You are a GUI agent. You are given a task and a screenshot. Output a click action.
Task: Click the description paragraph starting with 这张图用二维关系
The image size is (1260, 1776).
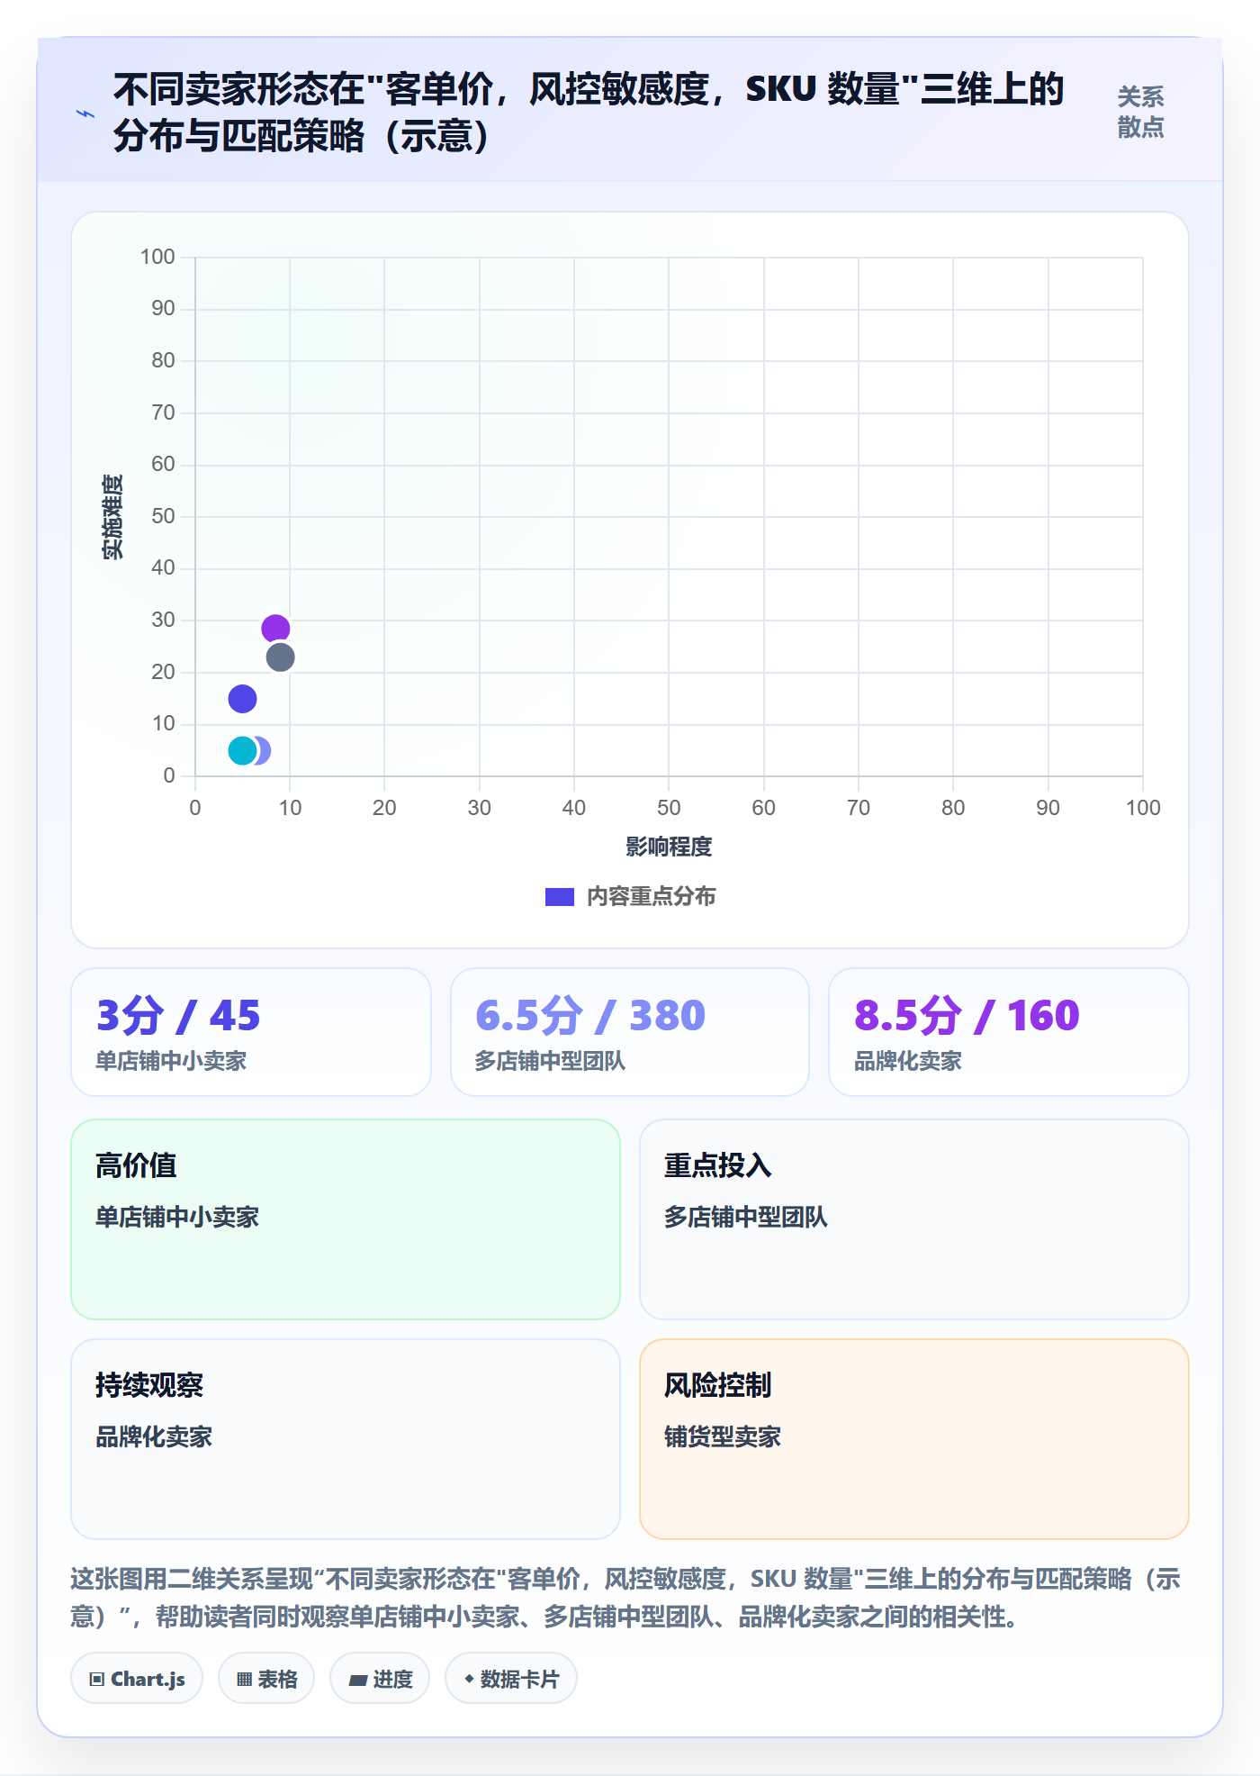[x=626, y=1598]
